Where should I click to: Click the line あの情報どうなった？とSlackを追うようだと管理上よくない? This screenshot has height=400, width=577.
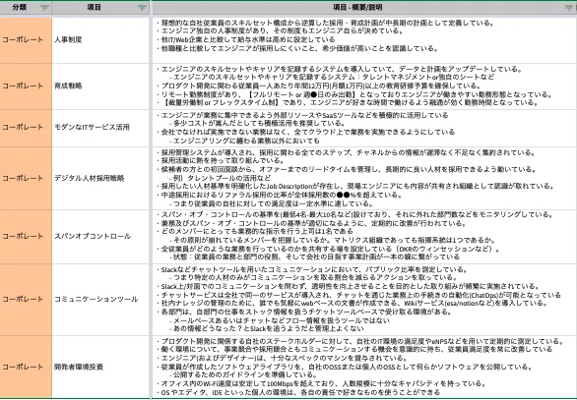coord(267,328)
